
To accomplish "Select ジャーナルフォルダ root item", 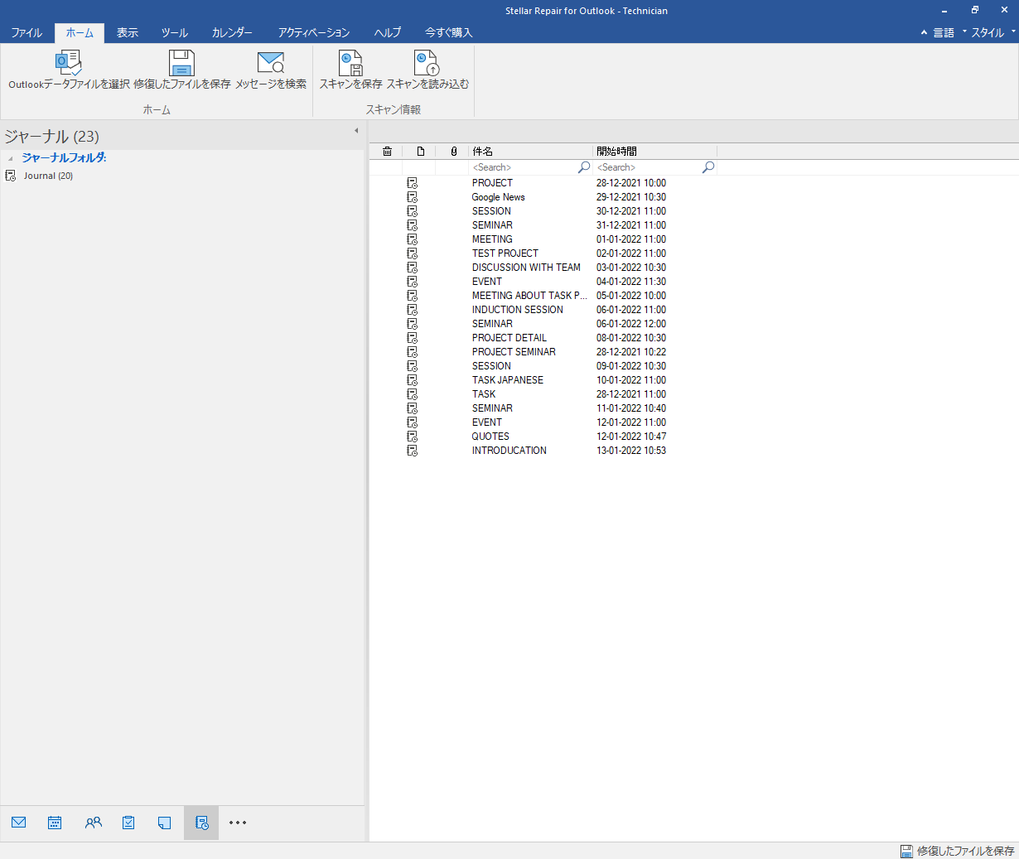I will (64, 157).
